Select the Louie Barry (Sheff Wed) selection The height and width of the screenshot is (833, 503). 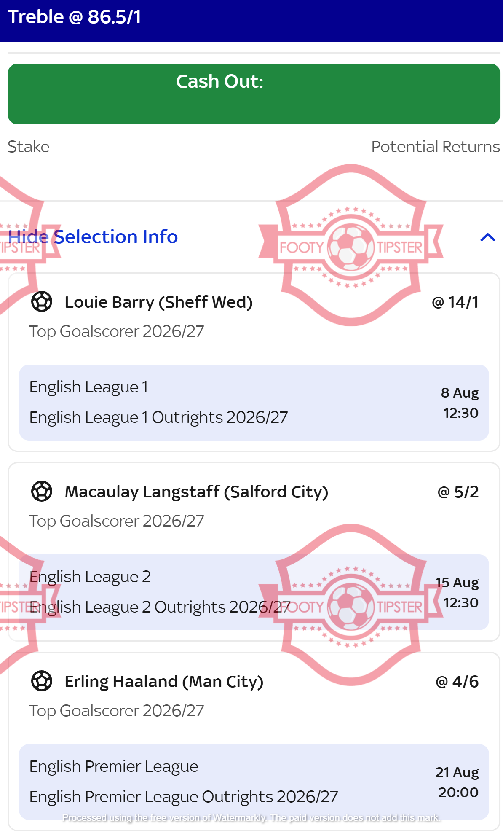coord(158,302)
